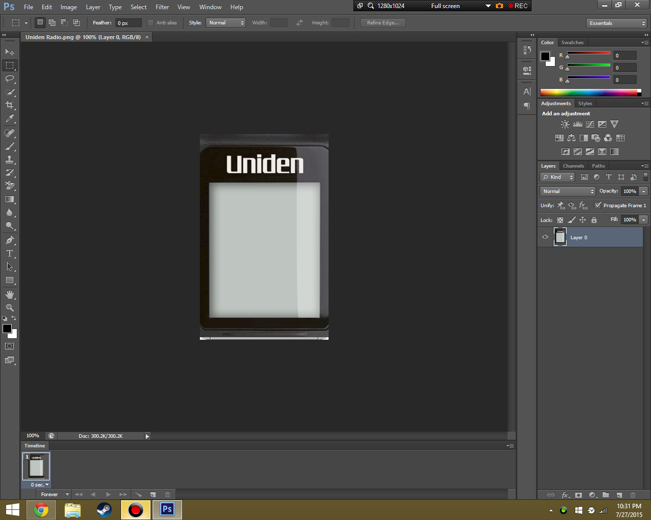Select the Clone Stamp tool

coord(10,159)
